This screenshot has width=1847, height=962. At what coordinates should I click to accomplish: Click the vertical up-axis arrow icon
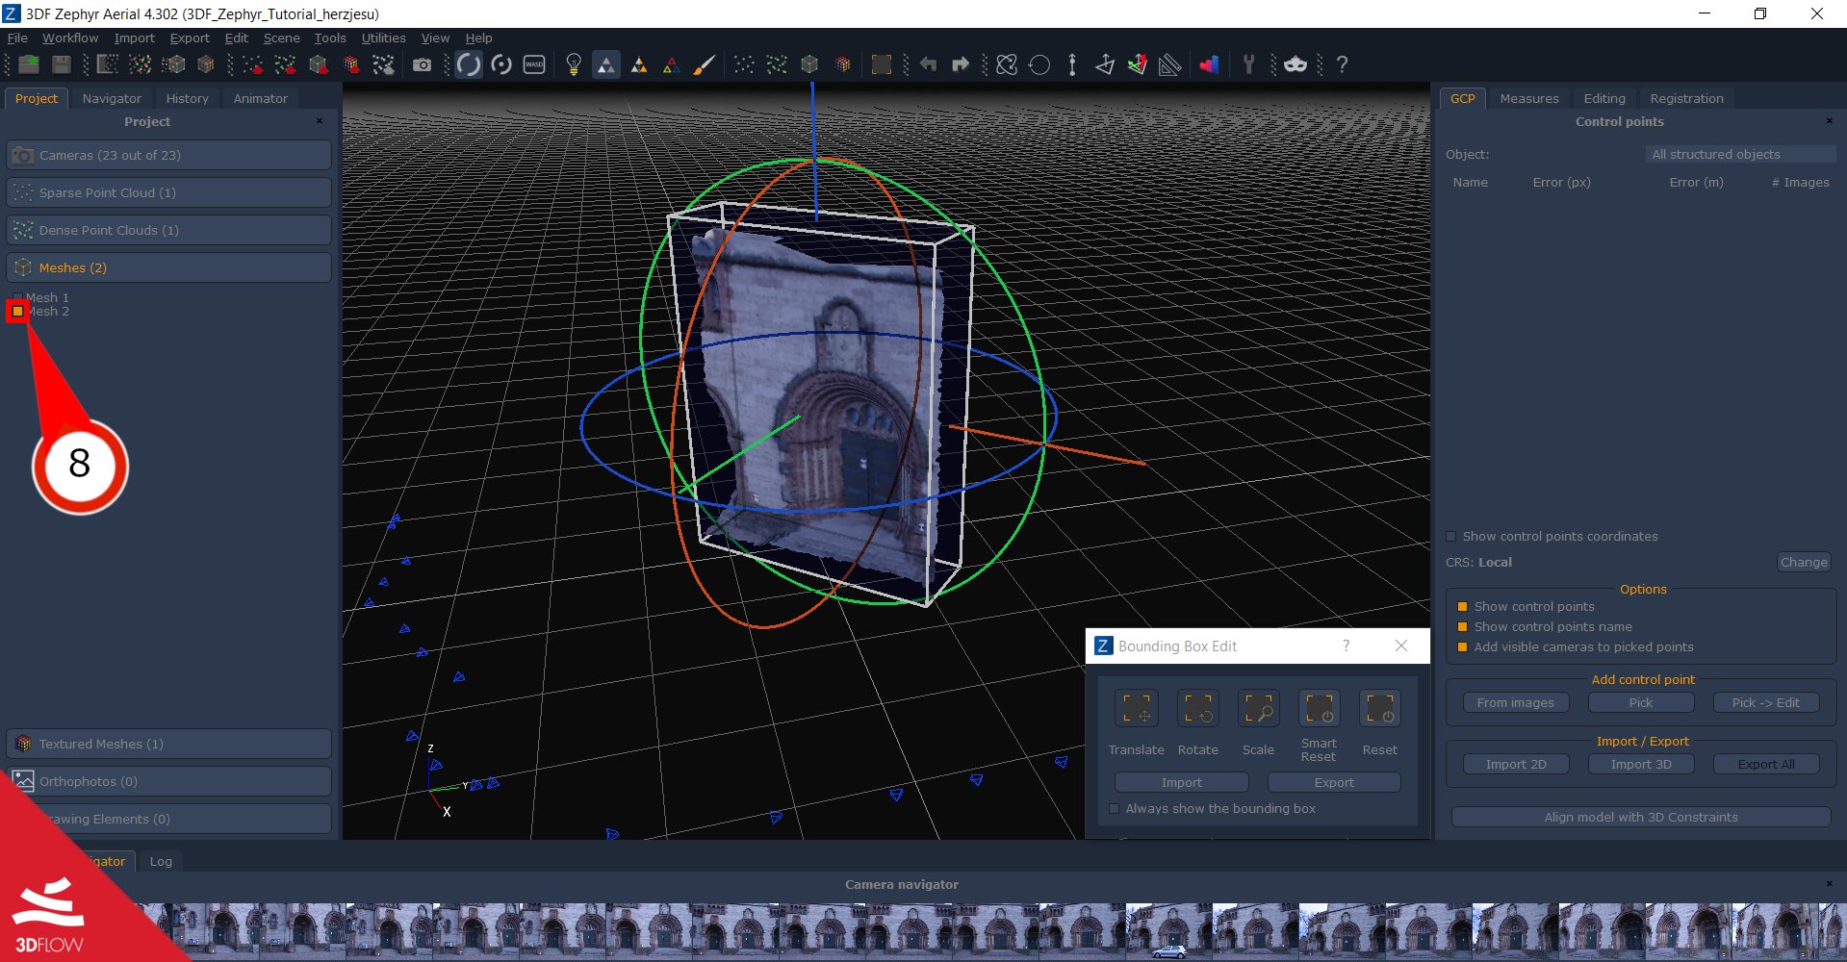point(1072,64)
